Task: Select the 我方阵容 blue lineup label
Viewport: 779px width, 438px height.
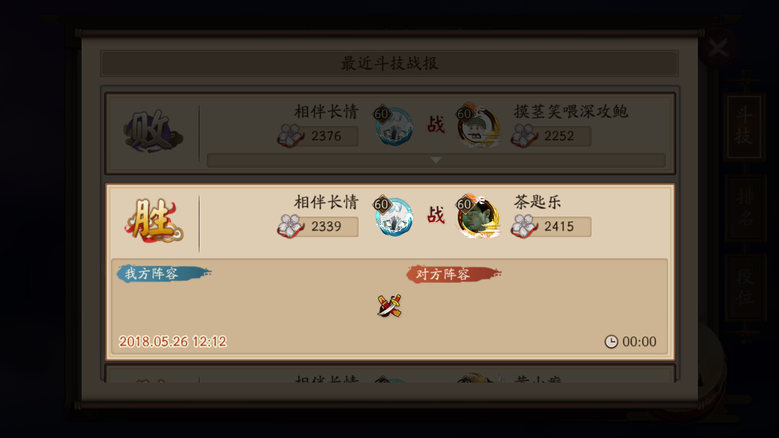Action: click(x=163, y=273)
